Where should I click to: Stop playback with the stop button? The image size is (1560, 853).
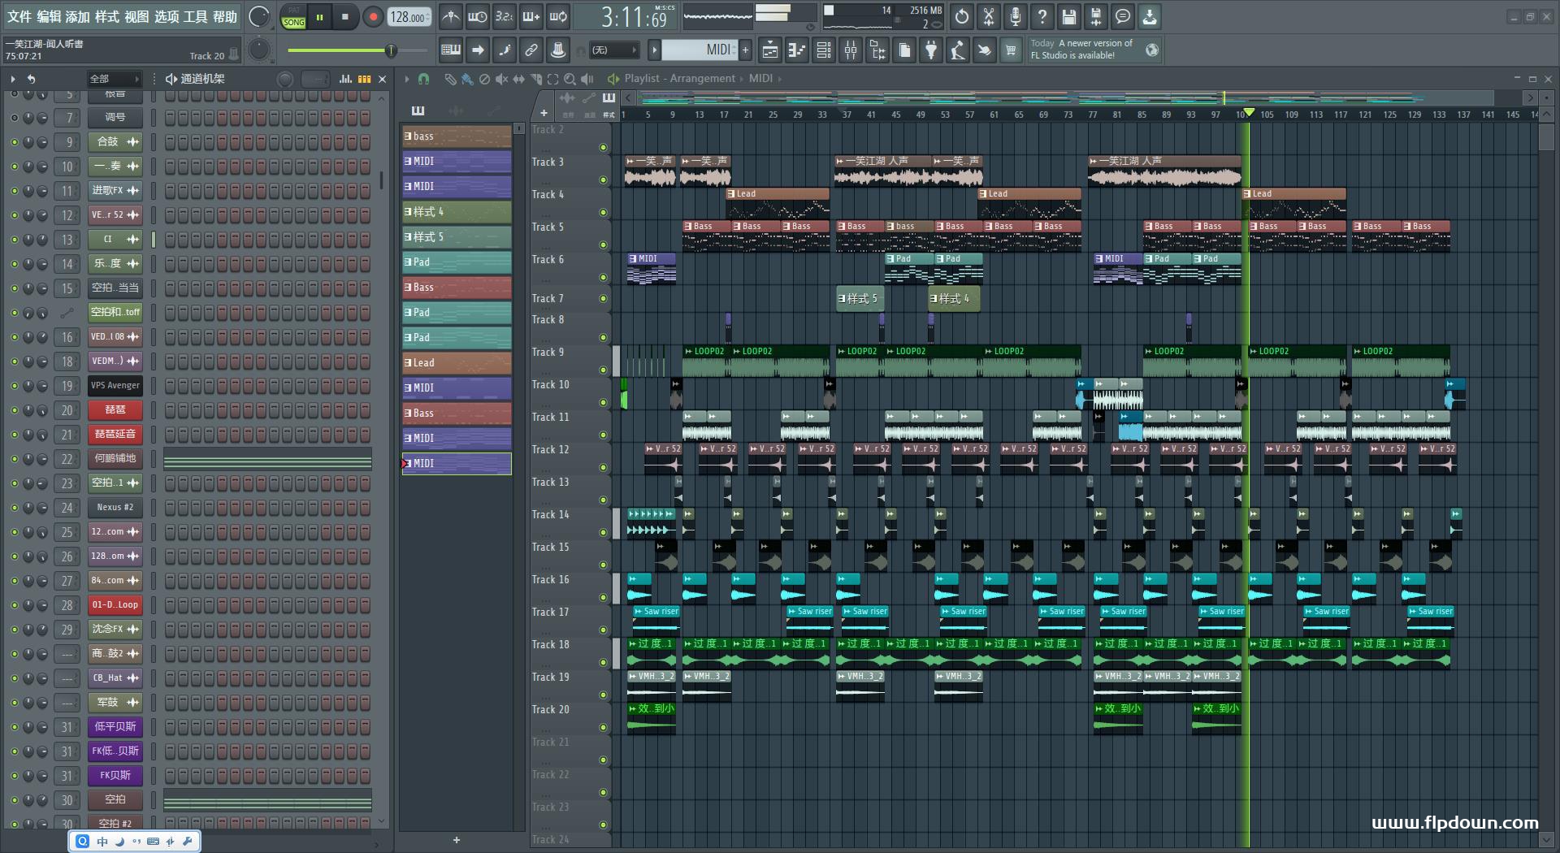click(x=345, y=17)
